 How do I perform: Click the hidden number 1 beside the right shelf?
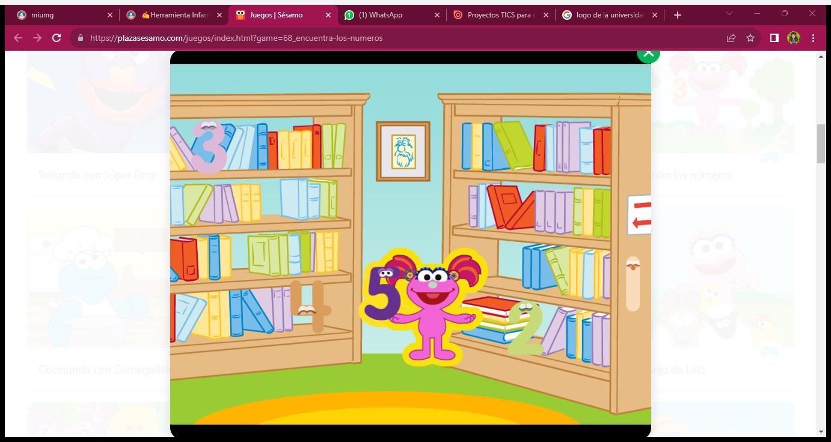coord(633,284)
